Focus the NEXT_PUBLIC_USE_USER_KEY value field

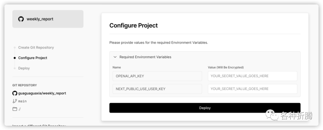coord(252,89)
